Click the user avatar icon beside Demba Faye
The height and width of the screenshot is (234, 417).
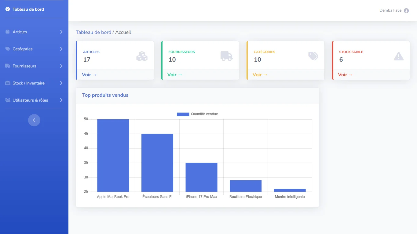click(x=406, y=11)
